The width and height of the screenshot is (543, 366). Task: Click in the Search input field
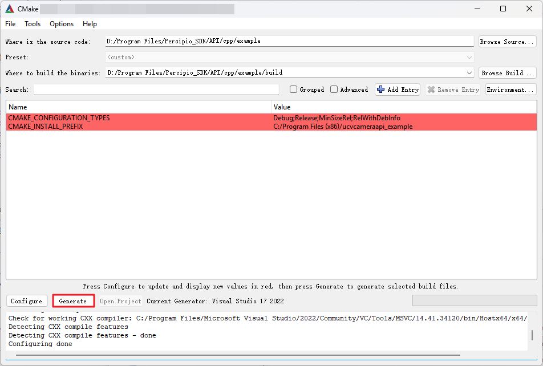156,90
